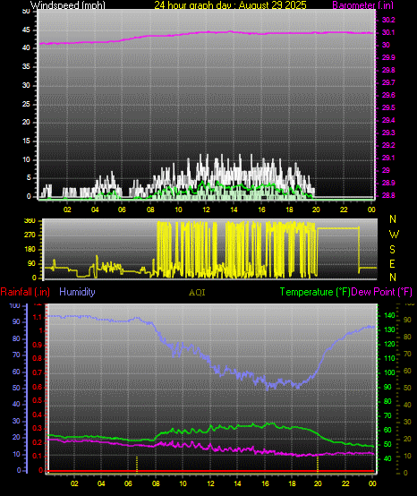The image size is (417, 496).
Task: Click the 30.1 value on barometer scale
Action: coord(388,32)
